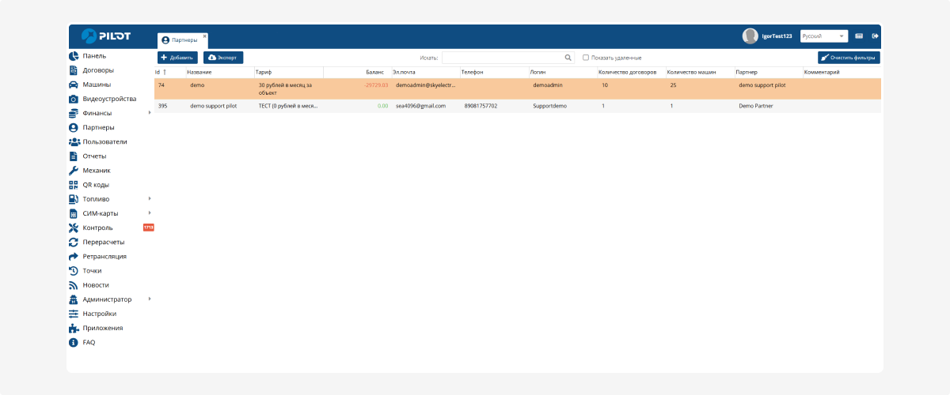Click the Очистить фильтры button
The height and width of the screenshot is (395, 950).
tap(849, 58)
